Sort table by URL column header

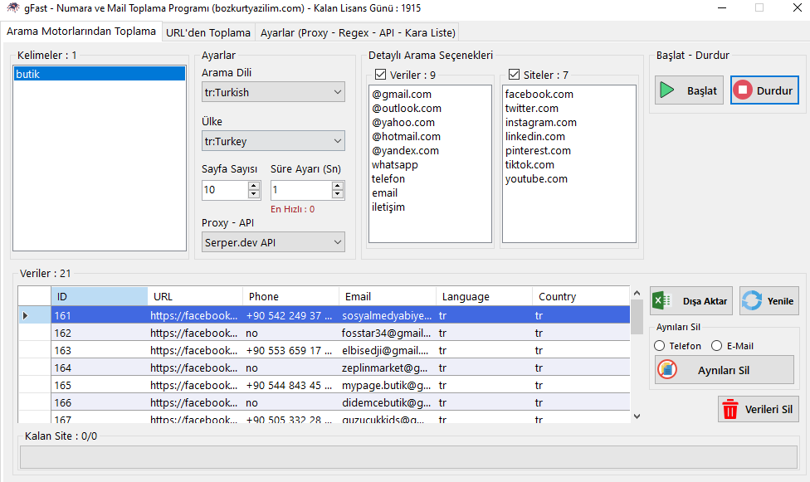(x=195, y=296)
